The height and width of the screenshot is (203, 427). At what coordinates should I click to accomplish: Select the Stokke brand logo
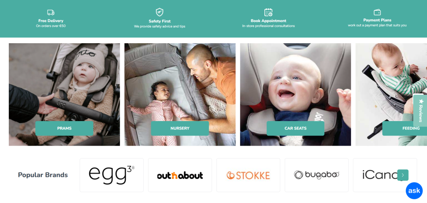pyautogui.click(x=248, y=175)
